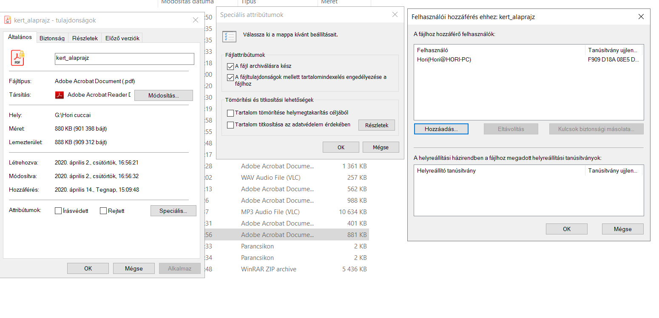Click the 257 KB file size cell

tap(357, 177)
